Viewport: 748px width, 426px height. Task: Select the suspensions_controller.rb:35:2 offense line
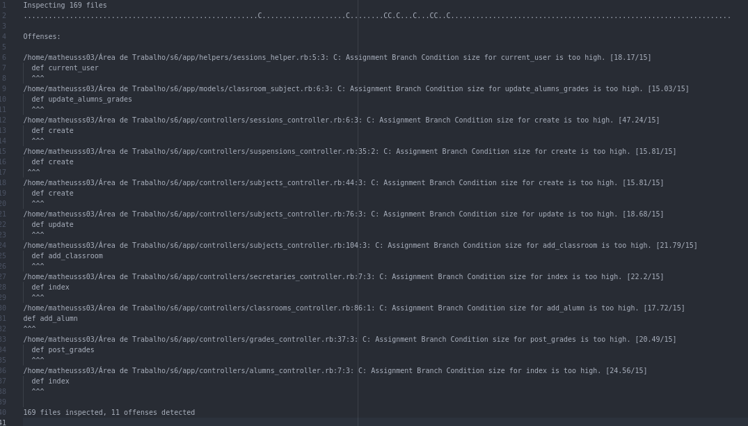(350, 151)
